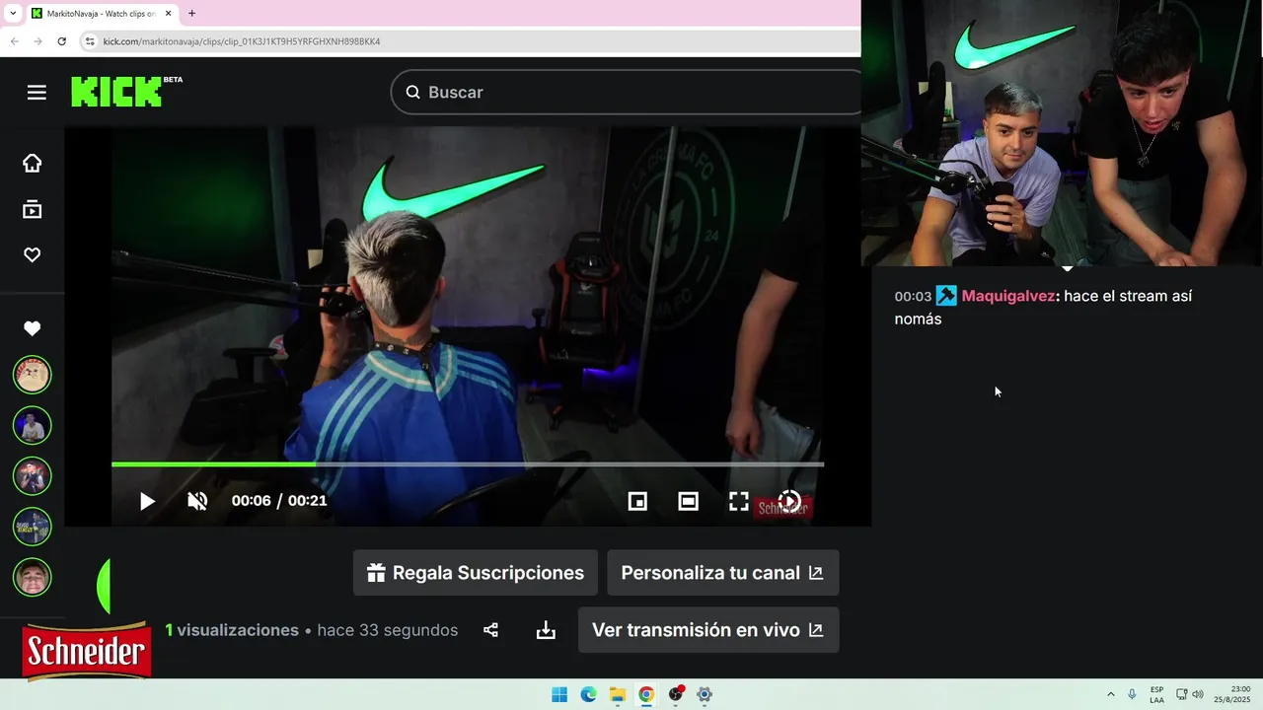
Task: Open the fifth followed channel avatar
Action: pyautogui.click(x=32, y=577)
